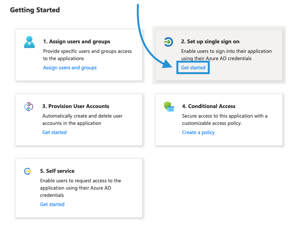This screenshot has width=298, height=226.
Task: Click the 'Getting Started' heading
Action: (x=35, y=10)
